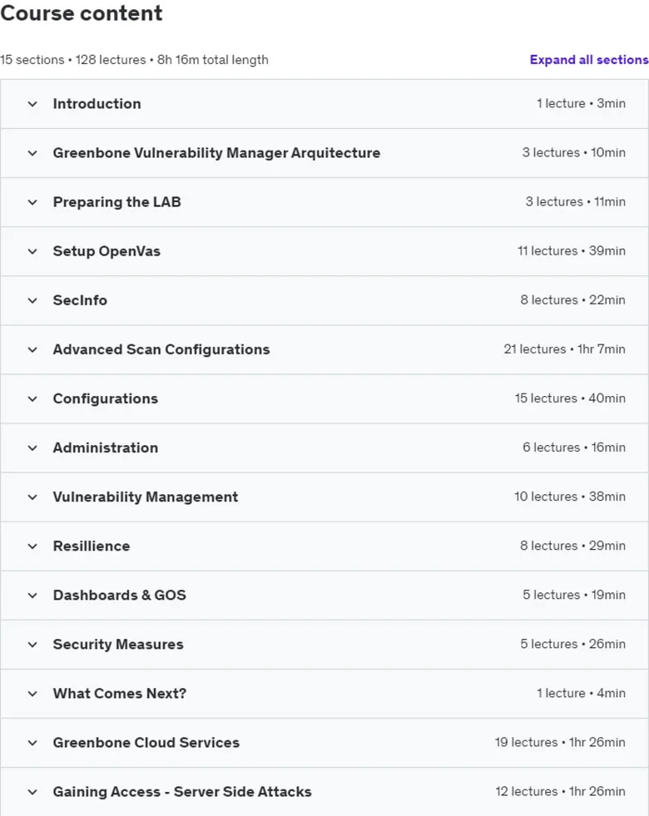Expand Gaining Access - Server Side Attacks

coord(324,792)
